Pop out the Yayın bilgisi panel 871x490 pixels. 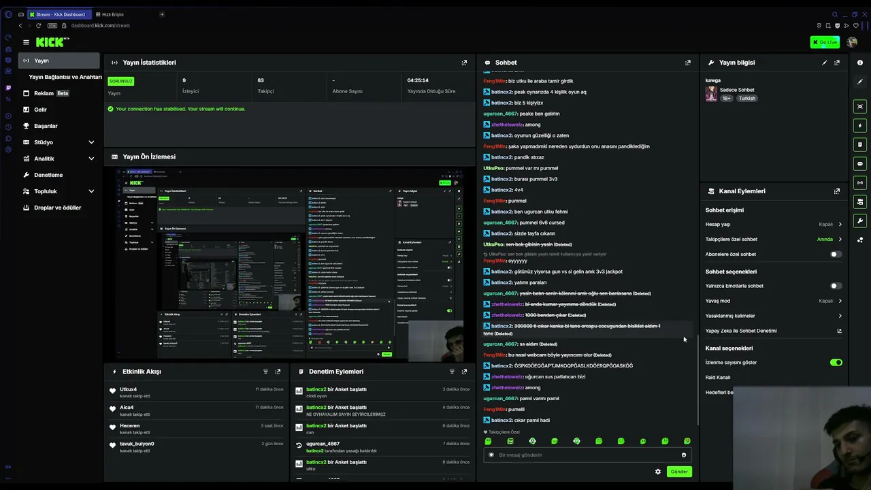coord(837,63)
